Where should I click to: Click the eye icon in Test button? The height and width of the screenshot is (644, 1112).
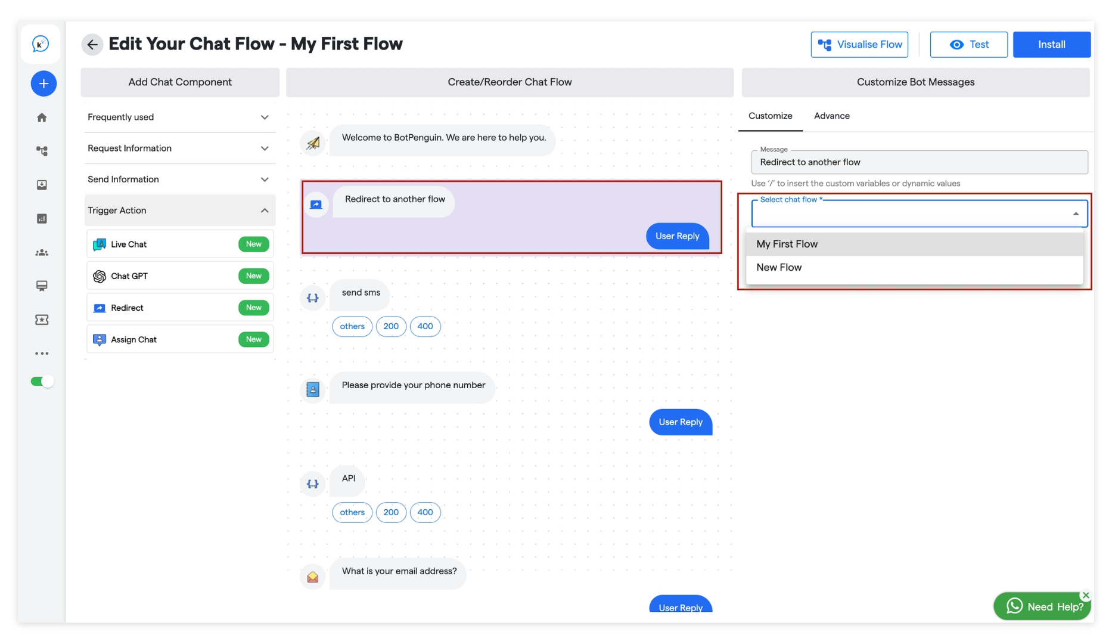pyautogui.click(x=956, y=45)
